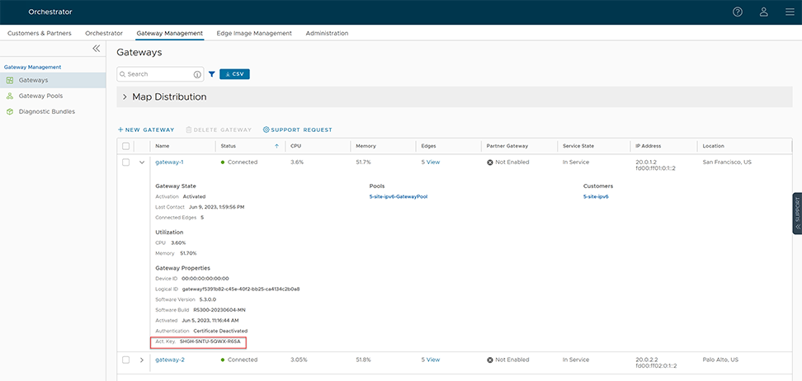Toggle the select-all gateways checkbox
Screen dimensions: 802x381
pos(126,146)
